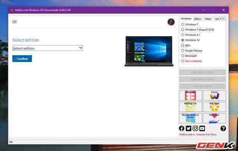
Task: Click the Copy Link (other) button
Action: 202,86
